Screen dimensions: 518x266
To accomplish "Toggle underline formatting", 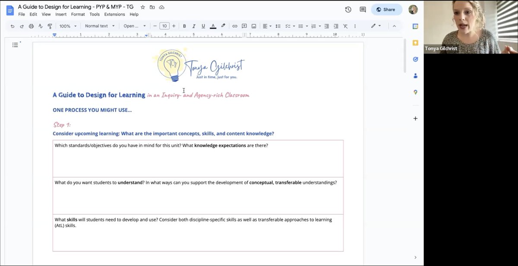I will click(203, 26).
